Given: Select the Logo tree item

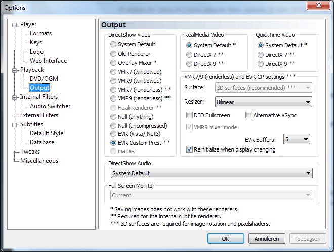Looking at the screenshot, I should (36, 52).
